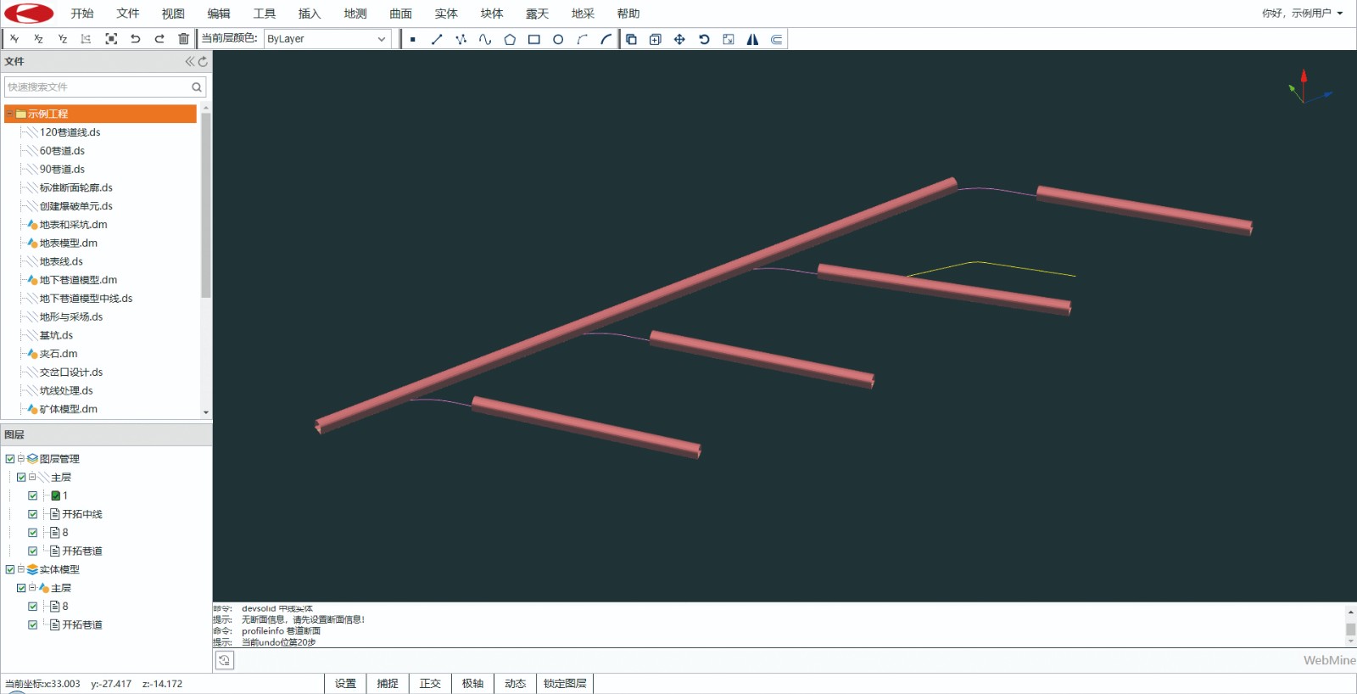Click the file tree vertical scrollbar

(205, 204)
